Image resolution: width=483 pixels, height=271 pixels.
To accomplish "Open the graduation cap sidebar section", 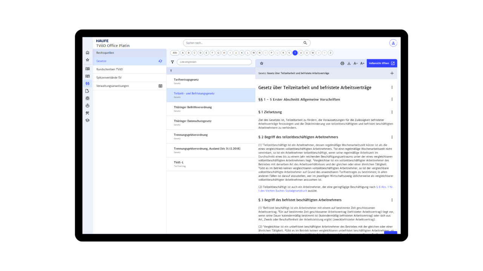I will tap(88, 120).
